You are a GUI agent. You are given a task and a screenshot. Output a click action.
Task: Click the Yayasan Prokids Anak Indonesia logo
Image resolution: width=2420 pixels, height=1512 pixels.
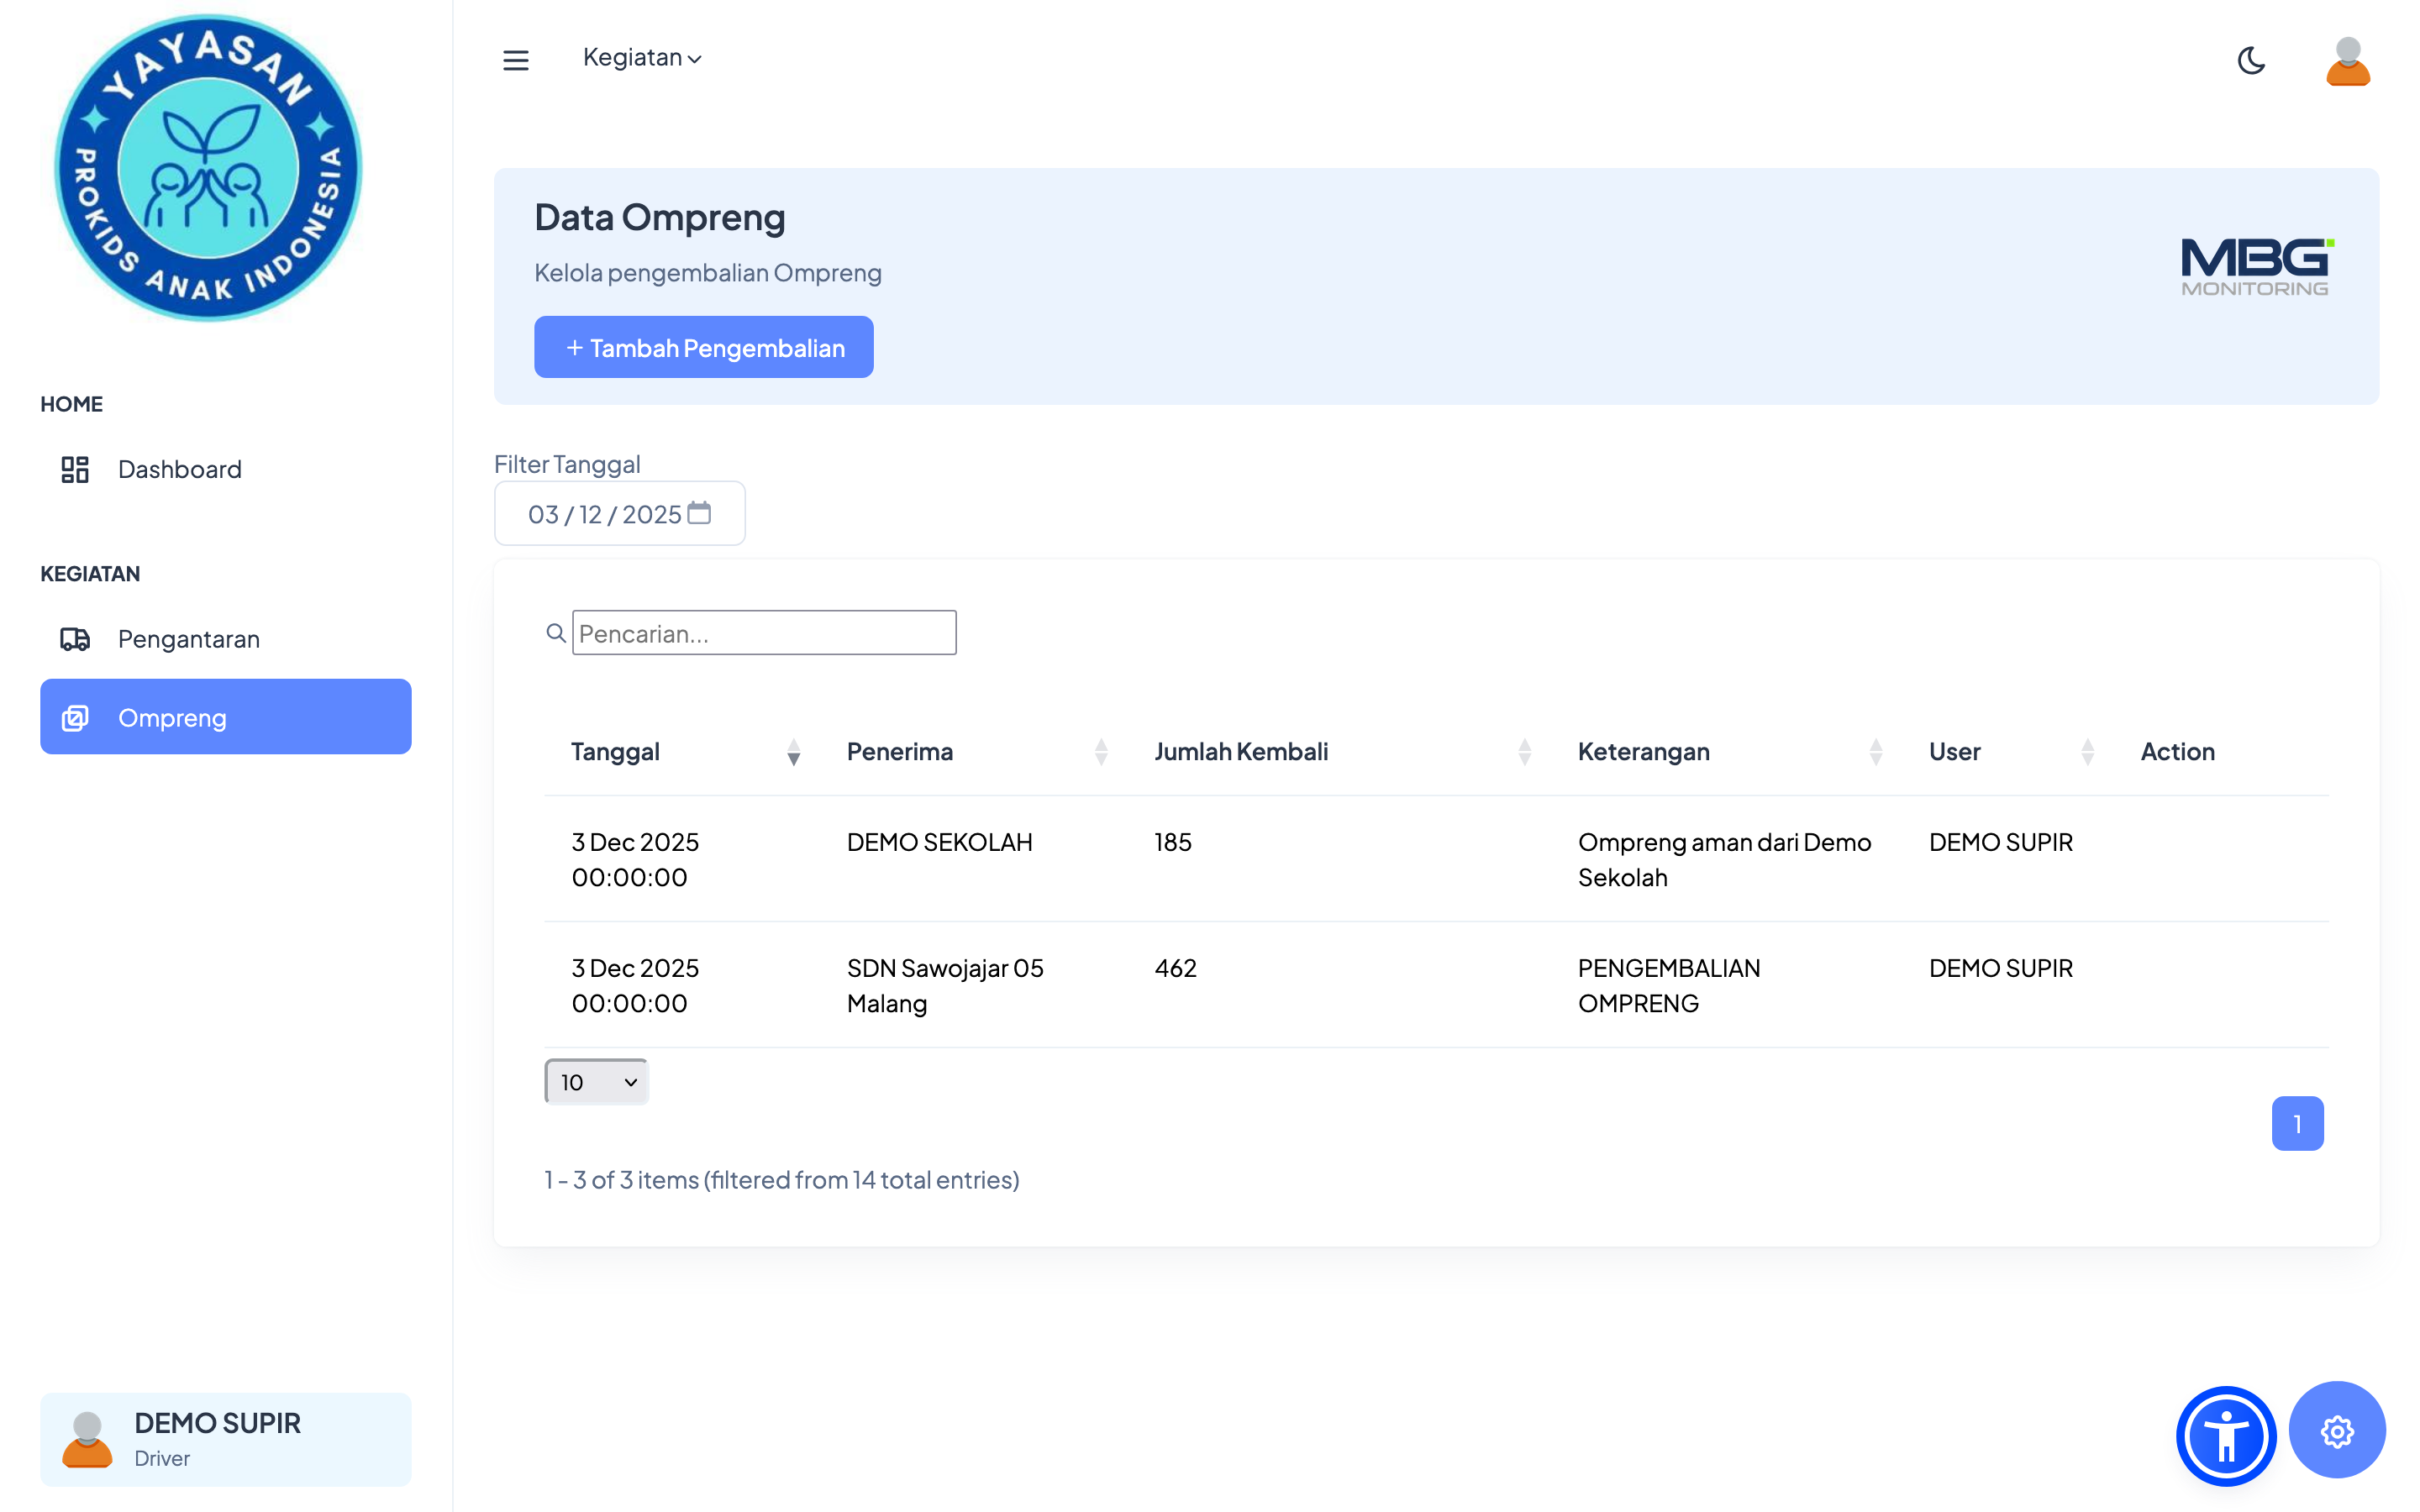pyautogui.click(x=208, y=168)
